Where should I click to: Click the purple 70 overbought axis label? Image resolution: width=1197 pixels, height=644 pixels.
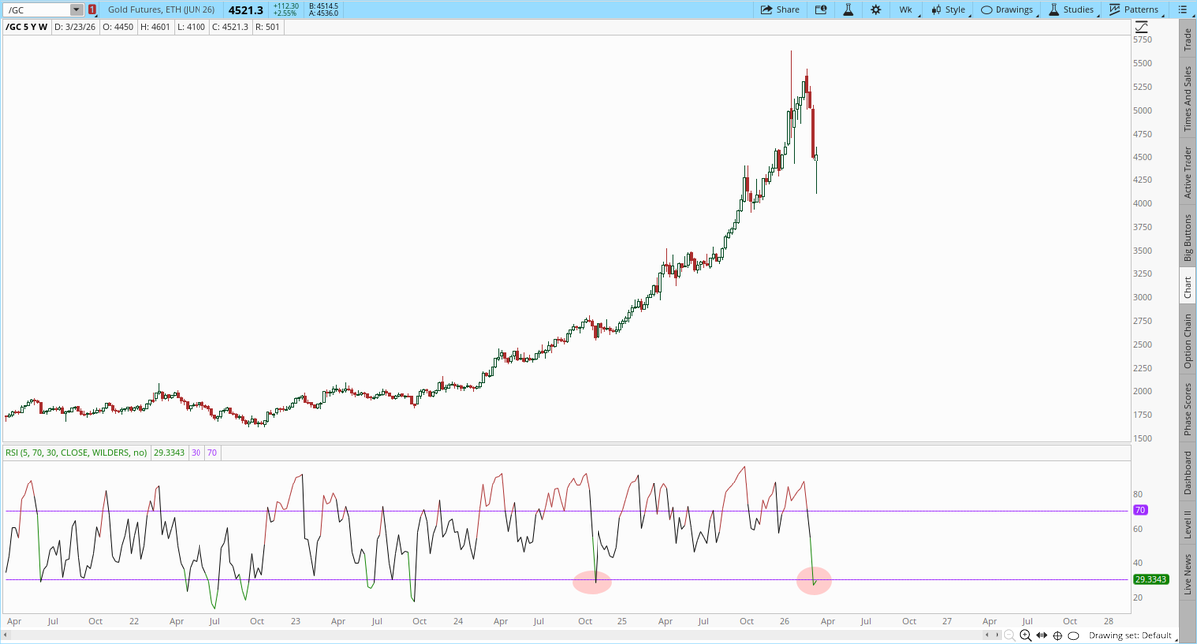1141,510
